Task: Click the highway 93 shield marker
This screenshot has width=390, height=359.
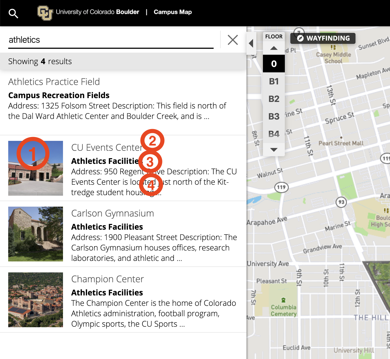Action: click(x=341, y=202)
